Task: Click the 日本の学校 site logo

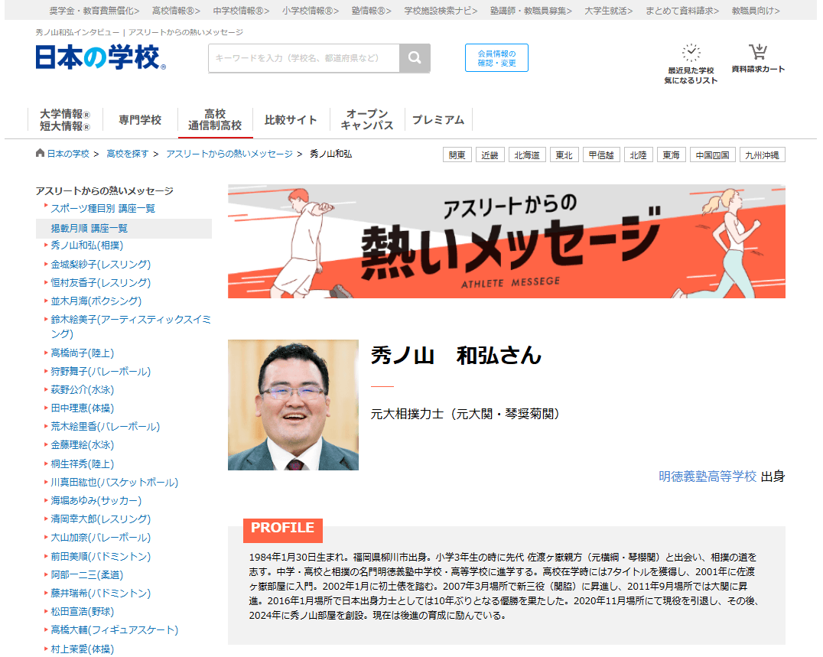Action: coord(101,57)
